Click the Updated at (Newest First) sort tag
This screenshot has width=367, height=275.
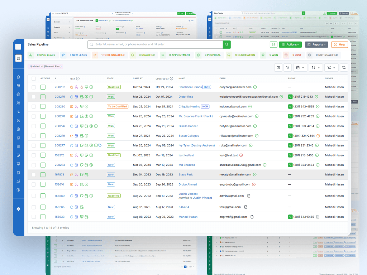pos(46,66)
